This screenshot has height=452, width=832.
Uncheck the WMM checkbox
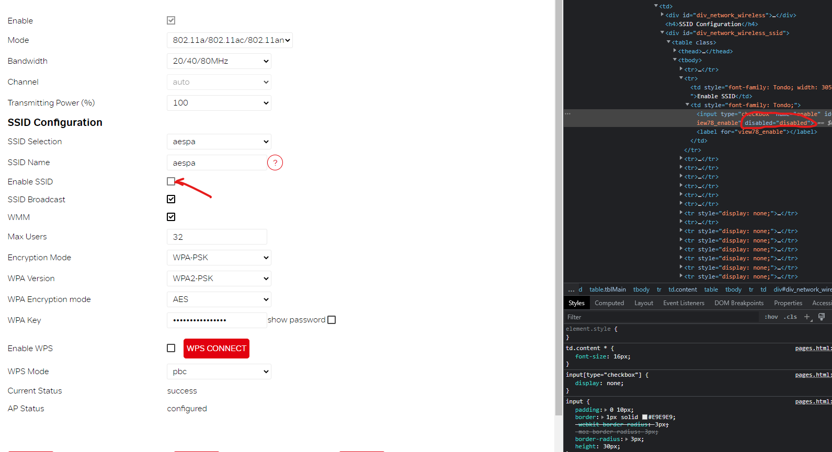tap(171, 217)
